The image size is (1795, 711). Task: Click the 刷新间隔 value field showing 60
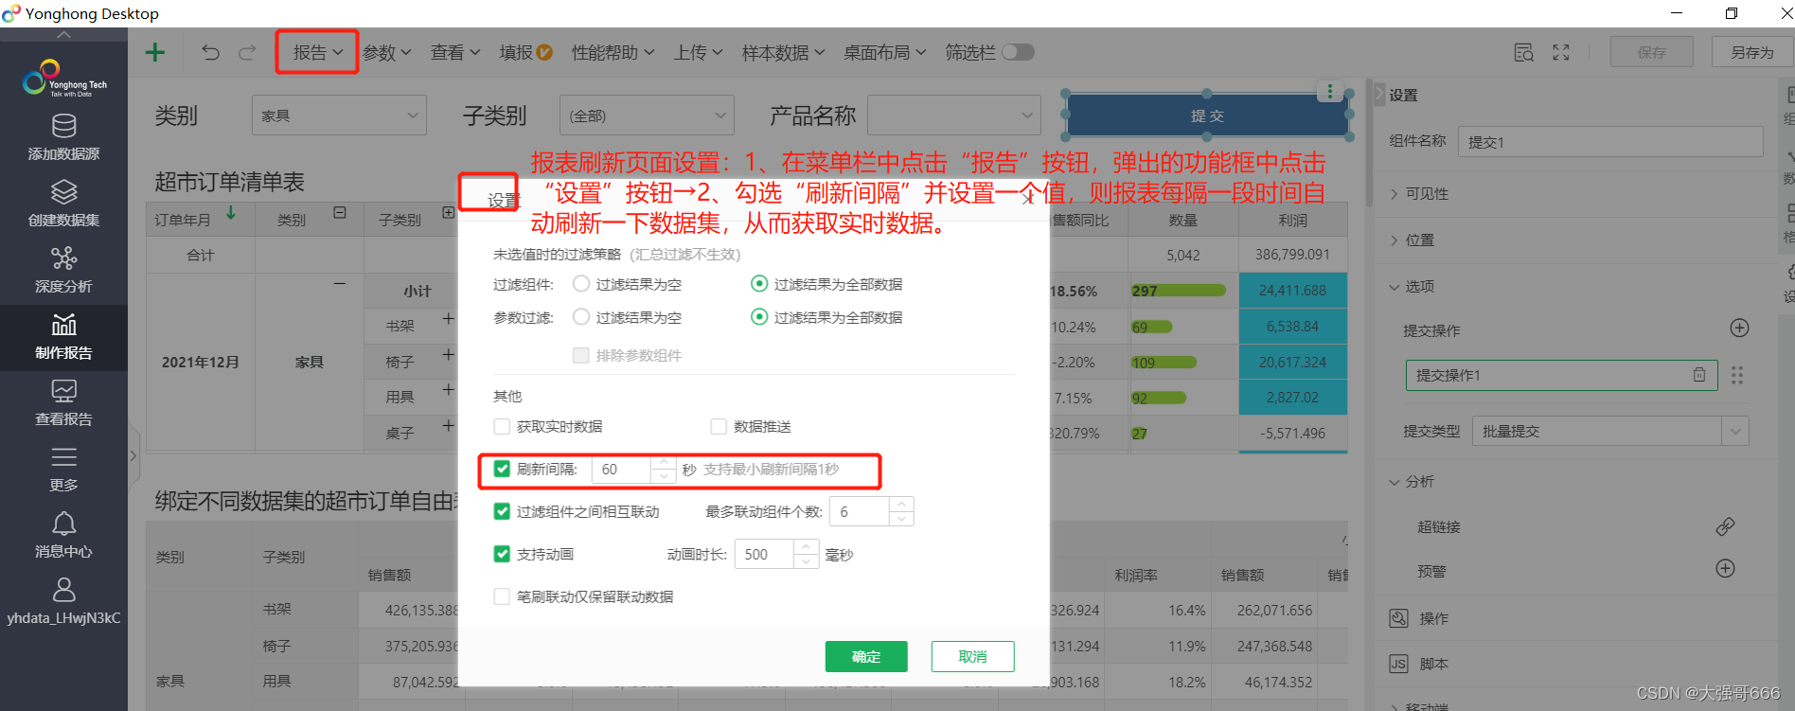point(622,469)
